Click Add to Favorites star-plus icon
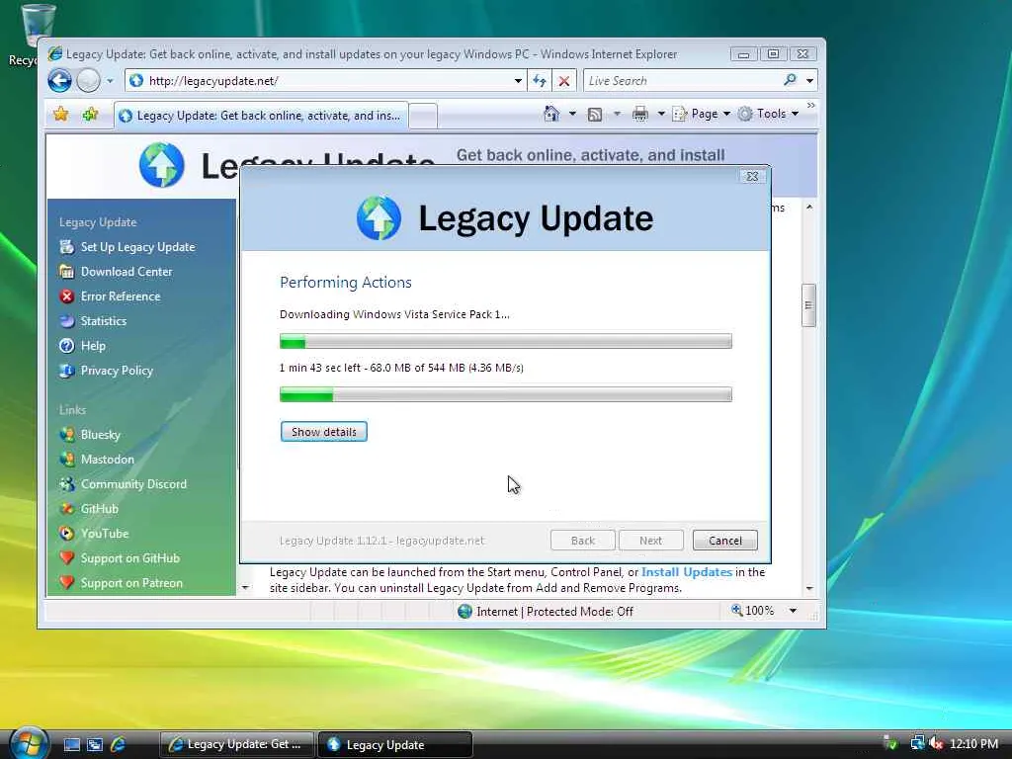1012x759 pixels. coord(90,115)
